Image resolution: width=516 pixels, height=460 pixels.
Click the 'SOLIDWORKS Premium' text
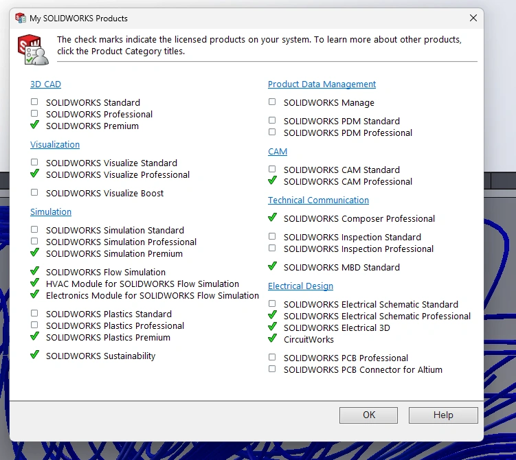pos(92,126)
